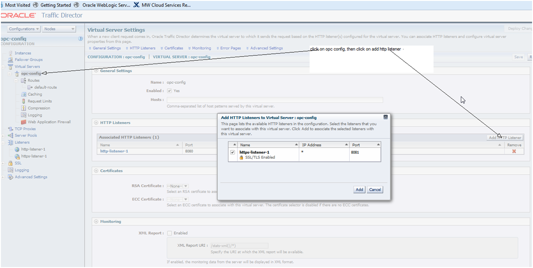Click the Instances tree icon
Image resolution: width=533 pixels, height=268 pixels.
pyautogui.click(x=10, y=53)
